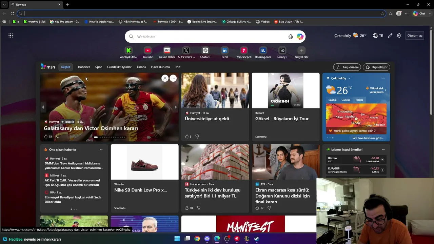
Task: Reload the page with the refresh icon
Action: pos(12,14)
